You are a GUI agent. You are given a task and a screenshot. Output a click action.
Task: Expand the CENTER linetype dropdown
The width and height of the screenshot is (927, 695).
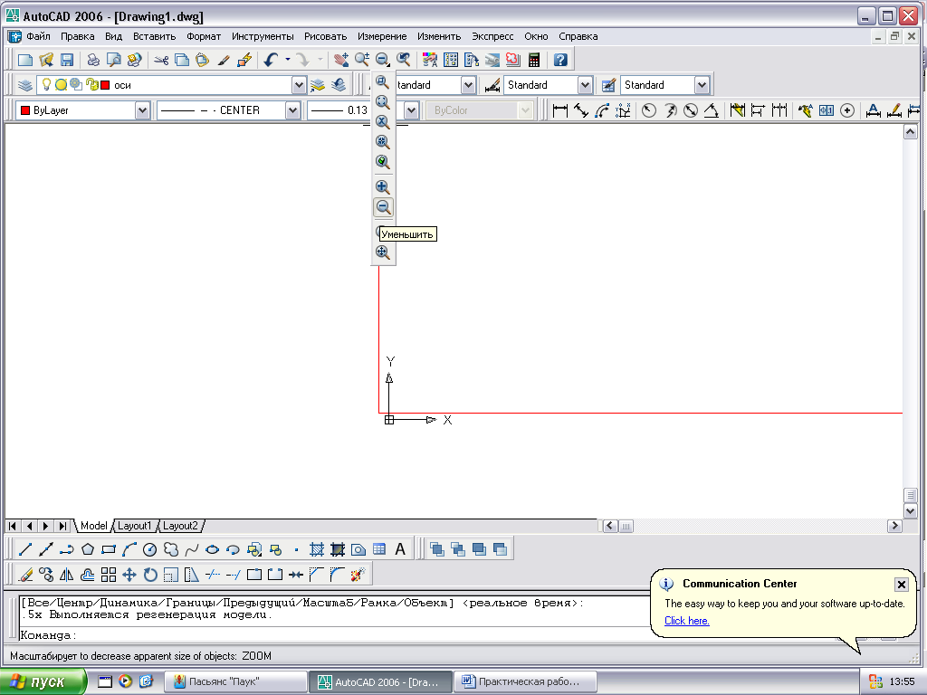[x=292, y=110]
